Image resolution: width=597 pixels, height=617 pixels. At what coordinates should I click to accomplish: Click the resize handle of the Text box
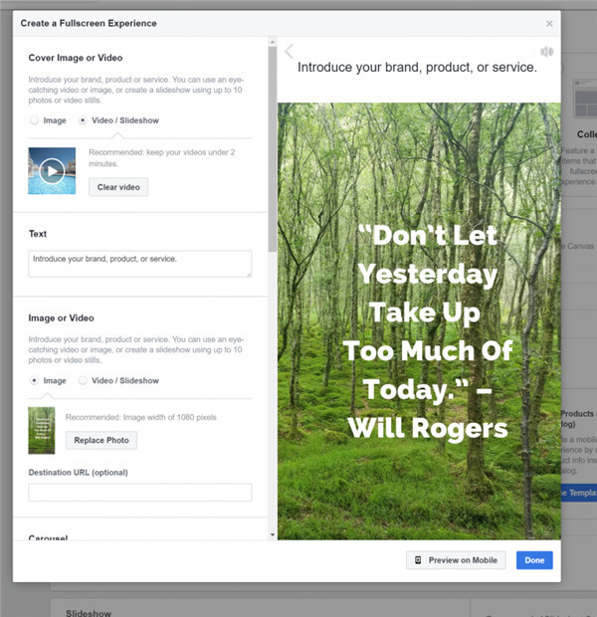pyautogui.click(x=248, y=272)
